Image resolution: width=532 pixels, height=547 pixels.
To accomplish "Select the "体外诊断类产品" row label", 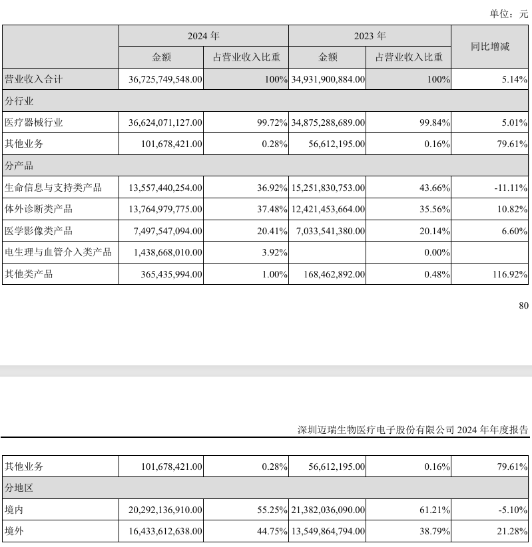I will [x=39, y=209].
